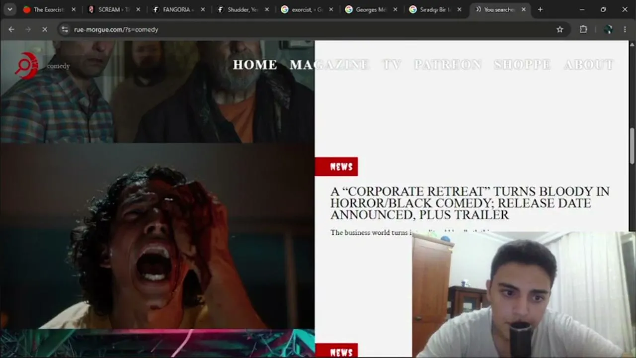Open the PATREON navigation link

pos(448,65)
